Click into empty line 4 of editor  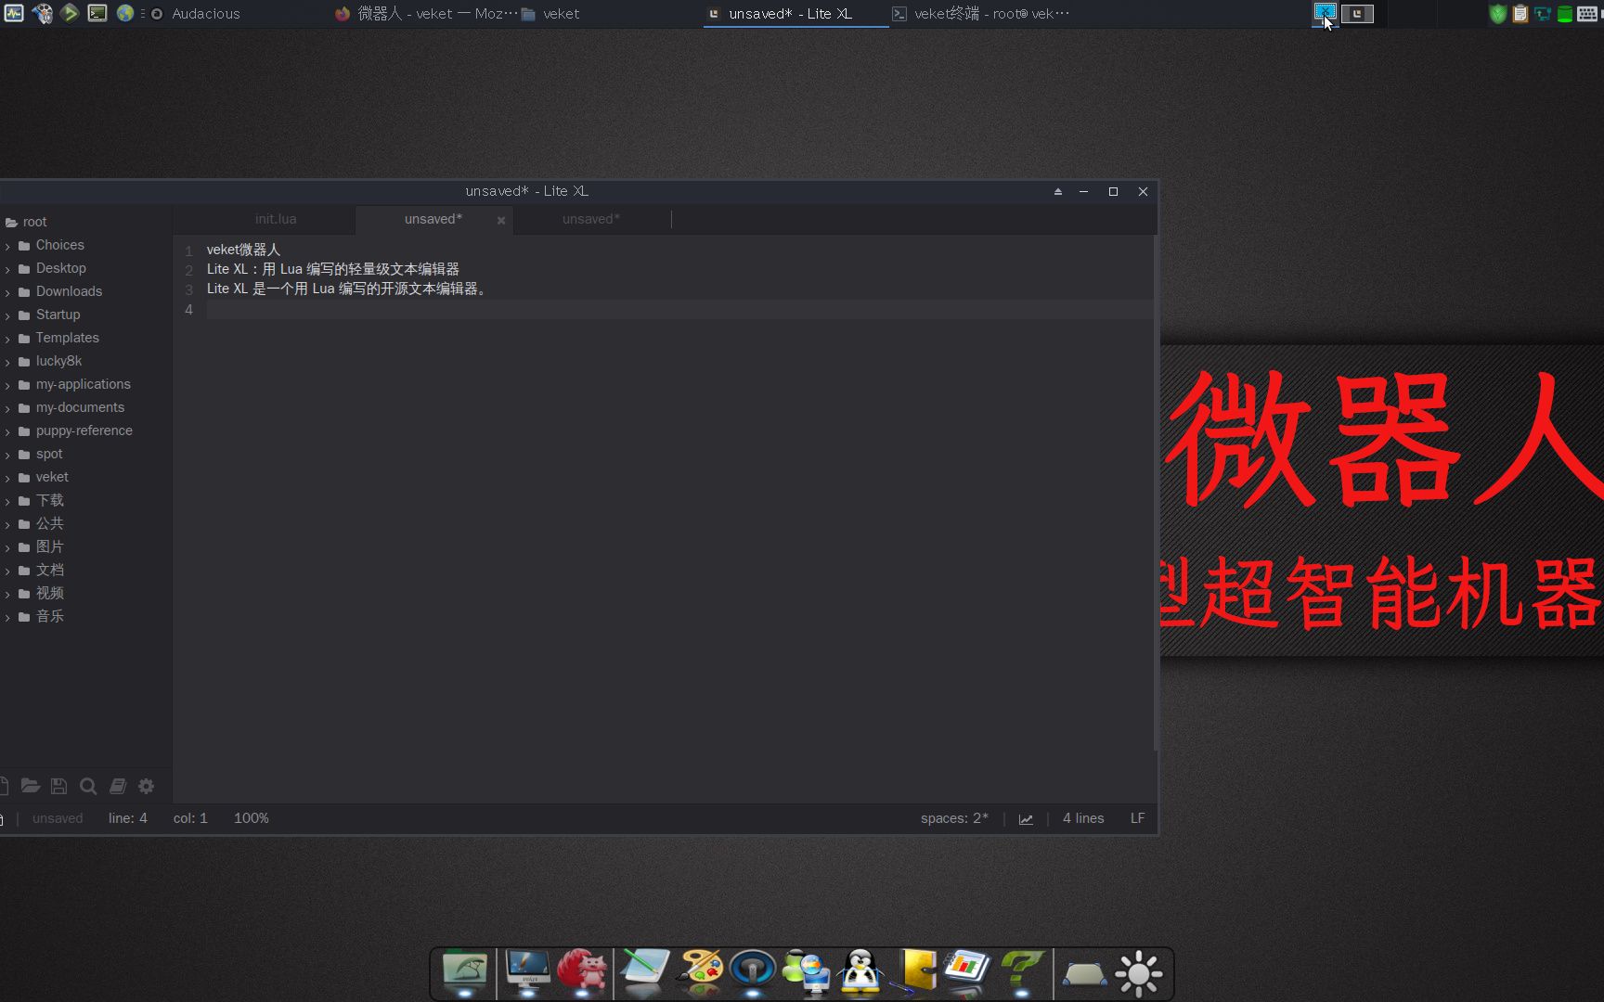tap(678, 309)
